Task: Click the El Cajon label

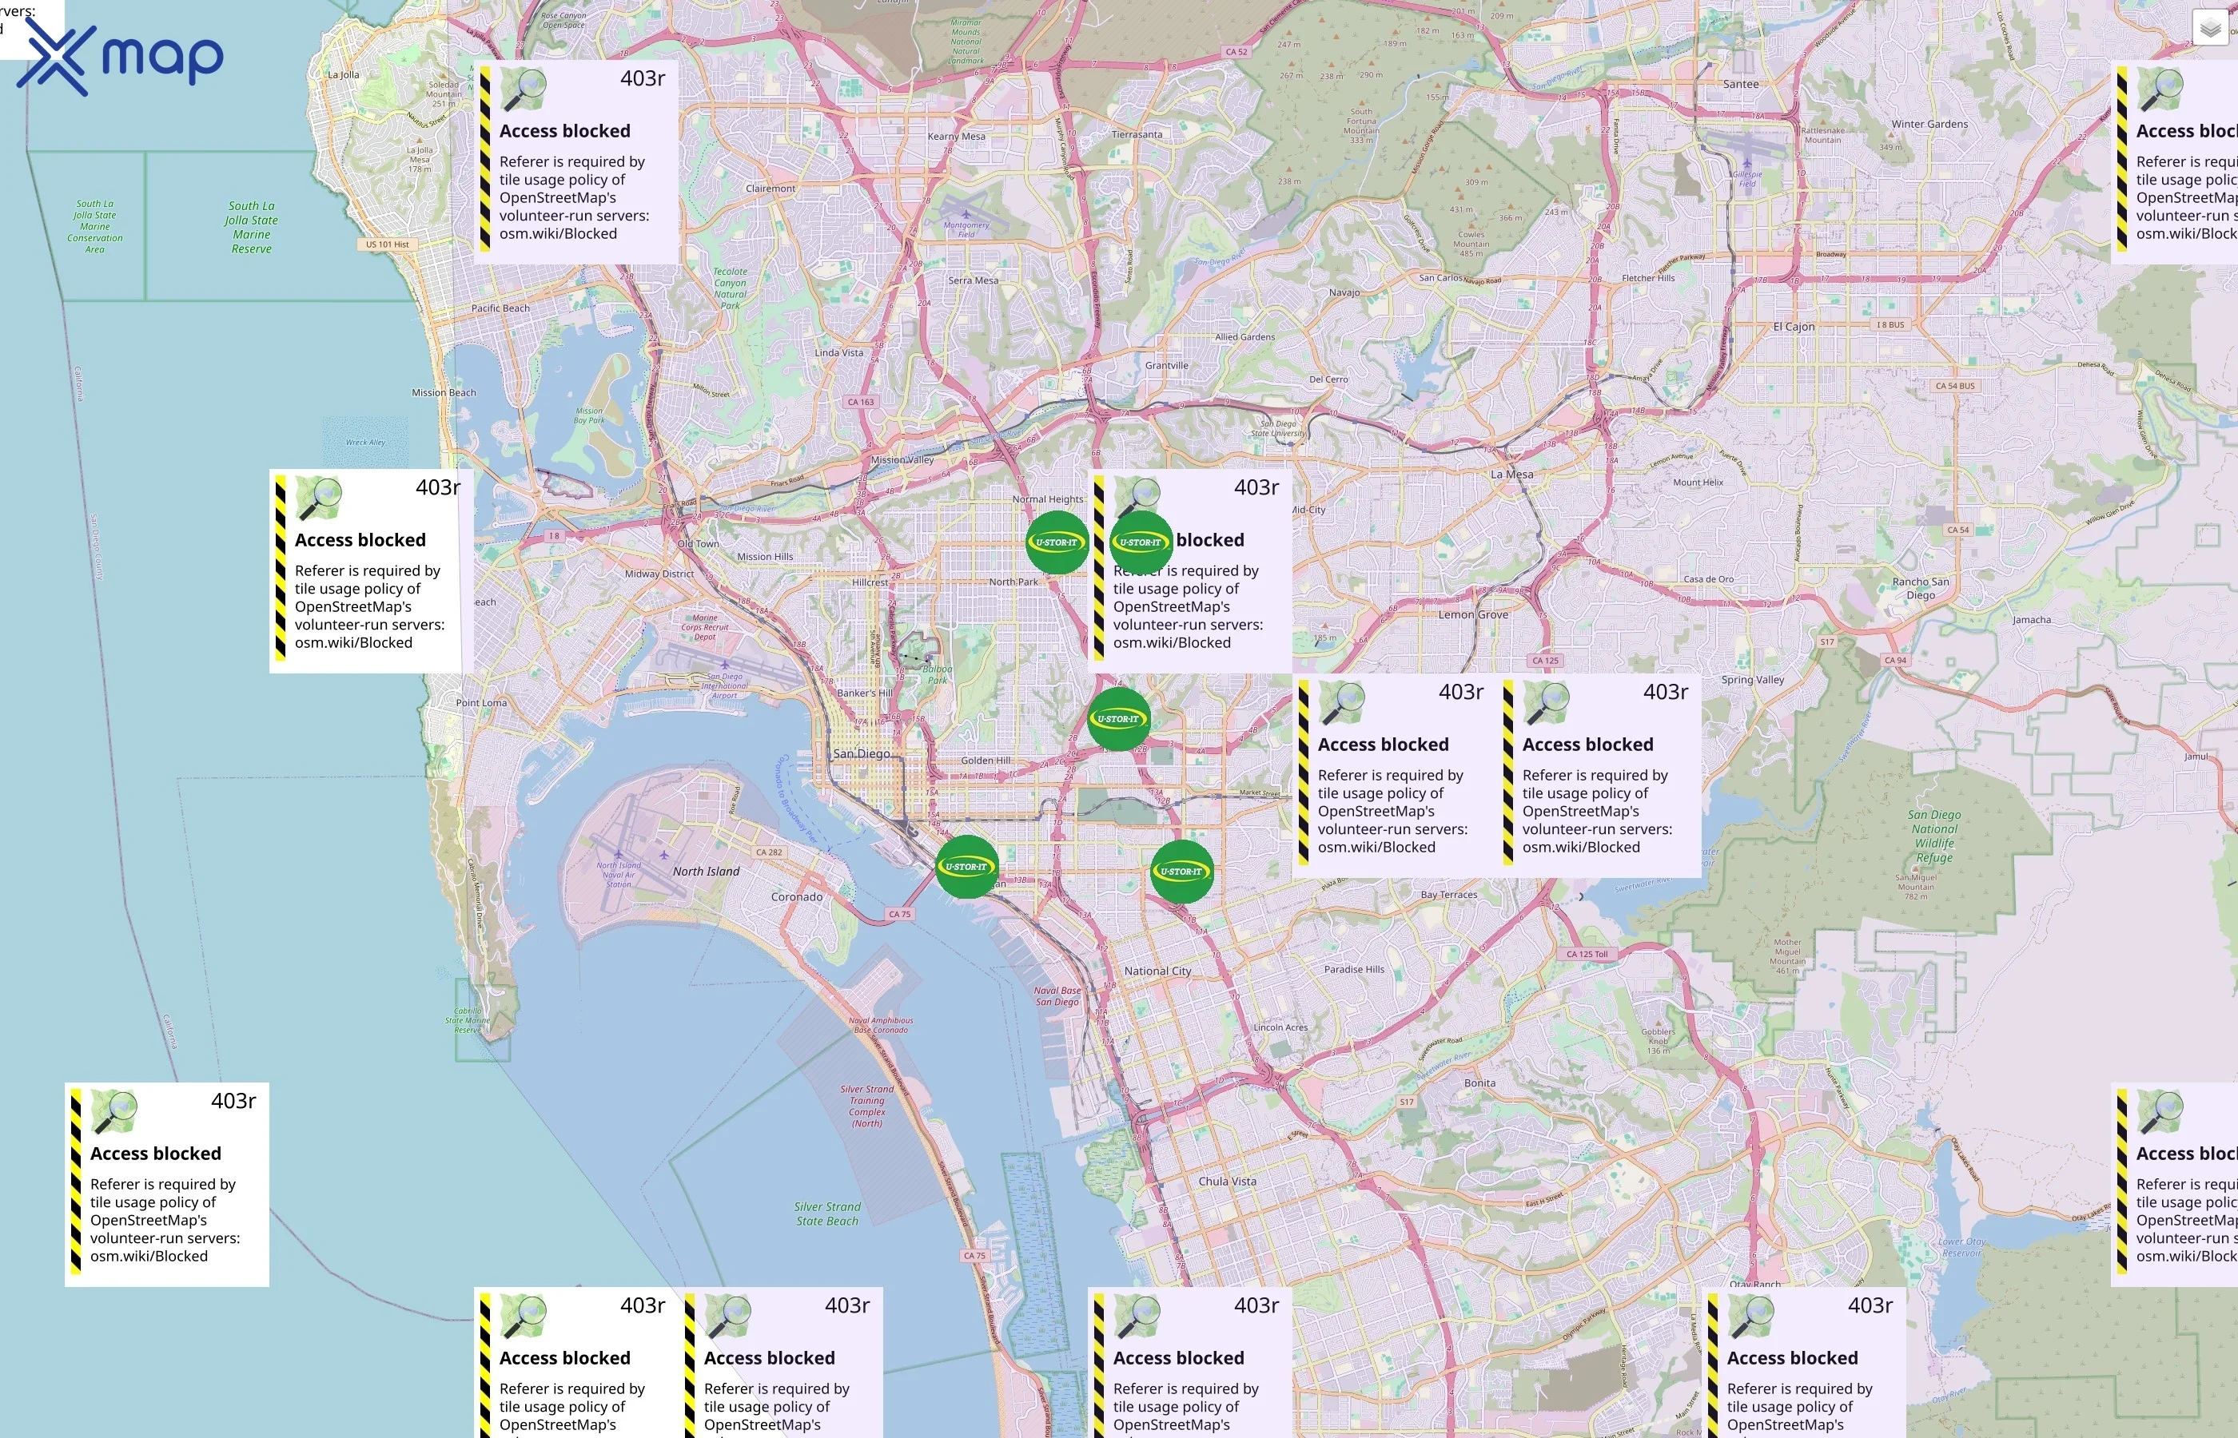Action: tap(1794, 327)
